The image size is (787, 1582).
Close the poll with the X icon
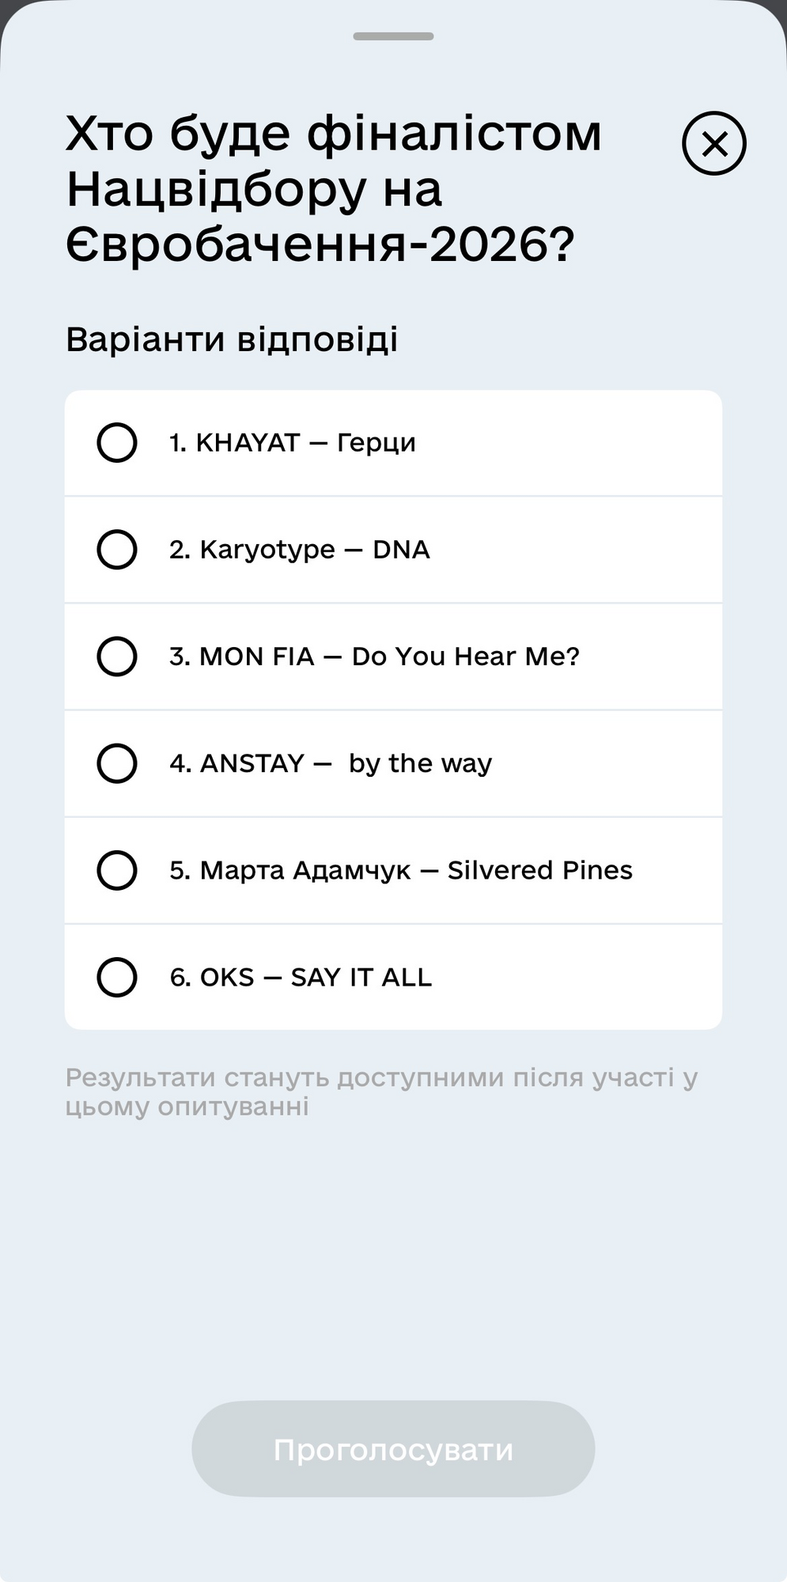coord(713,143)
